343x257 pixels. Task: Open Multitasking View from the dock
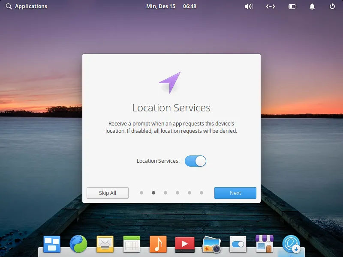click(x=52, y=244)
